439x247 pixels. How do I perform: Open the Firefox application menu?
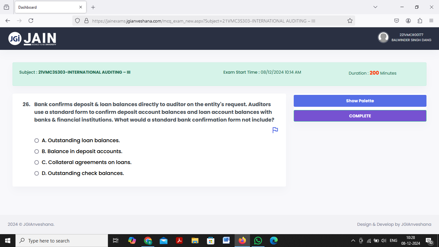coord(432,20)
